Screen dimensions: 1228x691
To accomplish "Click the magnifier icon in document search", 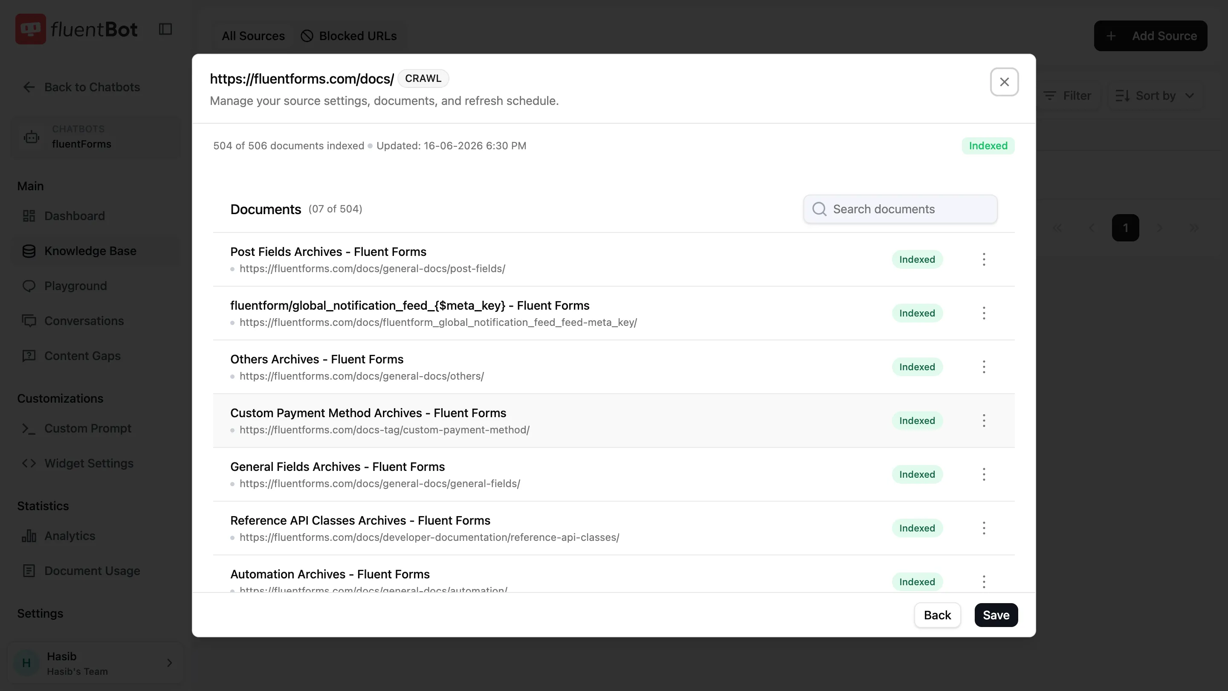I will click(820, 209).
